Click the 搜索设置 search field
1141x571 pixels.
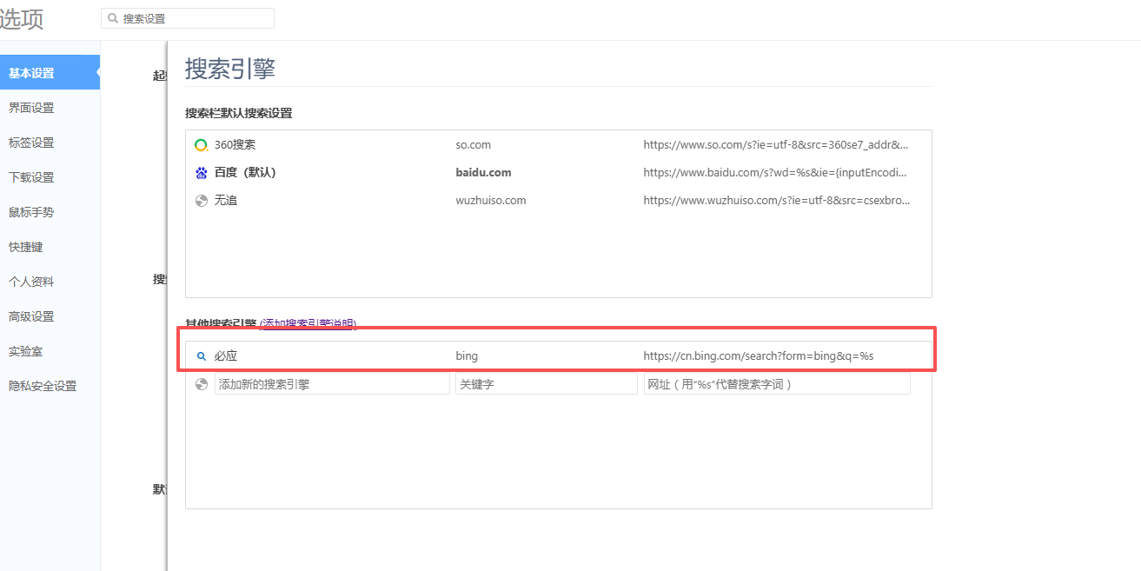click(196, 18)
